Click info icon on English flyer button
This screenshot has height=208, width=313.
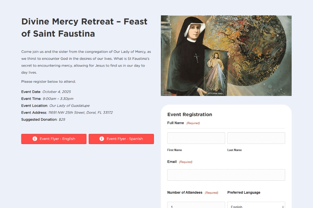(x=35, y=139)
